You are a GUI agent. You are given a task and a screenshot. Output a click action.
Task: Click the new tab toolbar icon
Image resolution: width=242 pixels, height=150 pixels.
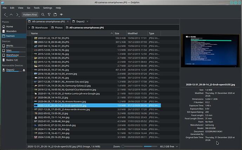coord(55,15)
